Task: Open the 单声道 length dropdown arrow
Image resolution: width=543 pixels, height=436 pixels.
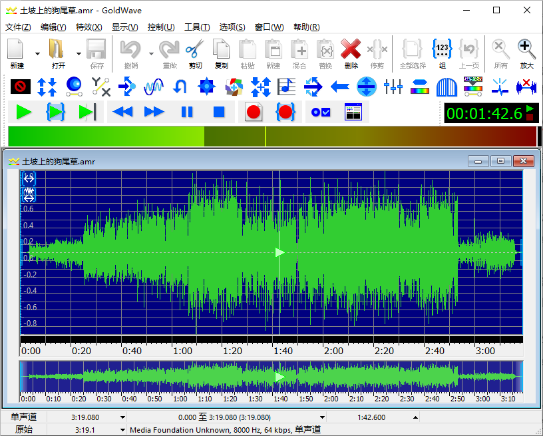Action: coord(122,417)
